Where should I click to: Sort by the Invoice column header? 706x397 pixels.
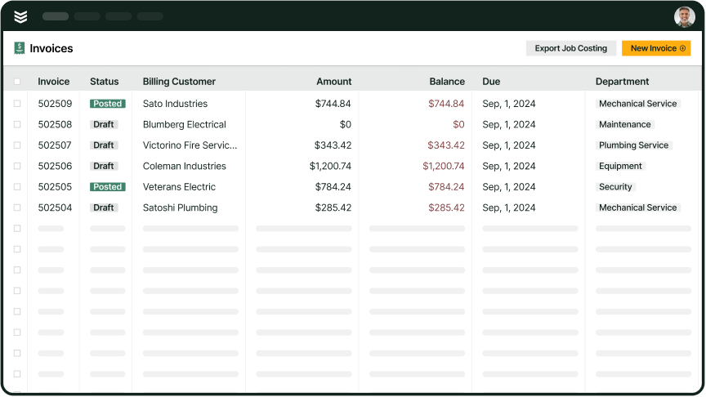pos(54,82)
